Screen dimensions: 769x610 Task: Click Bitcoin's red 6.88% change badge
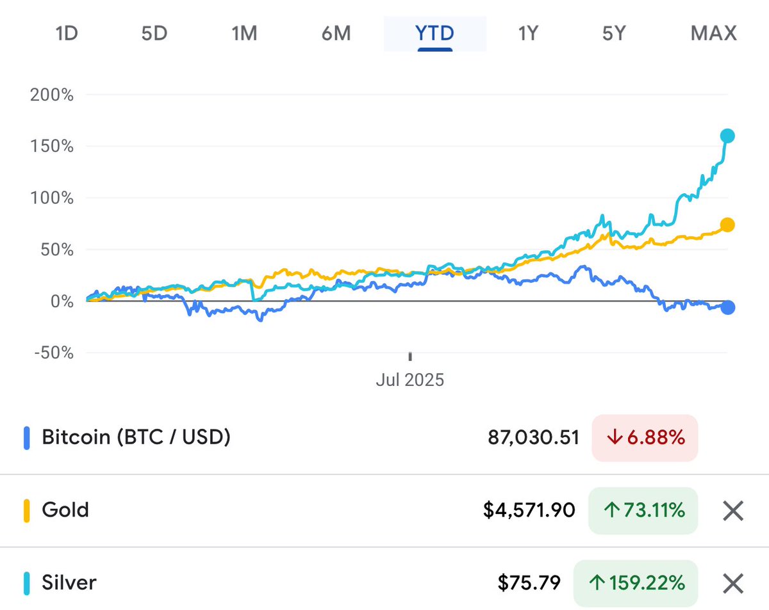(644, 438)
